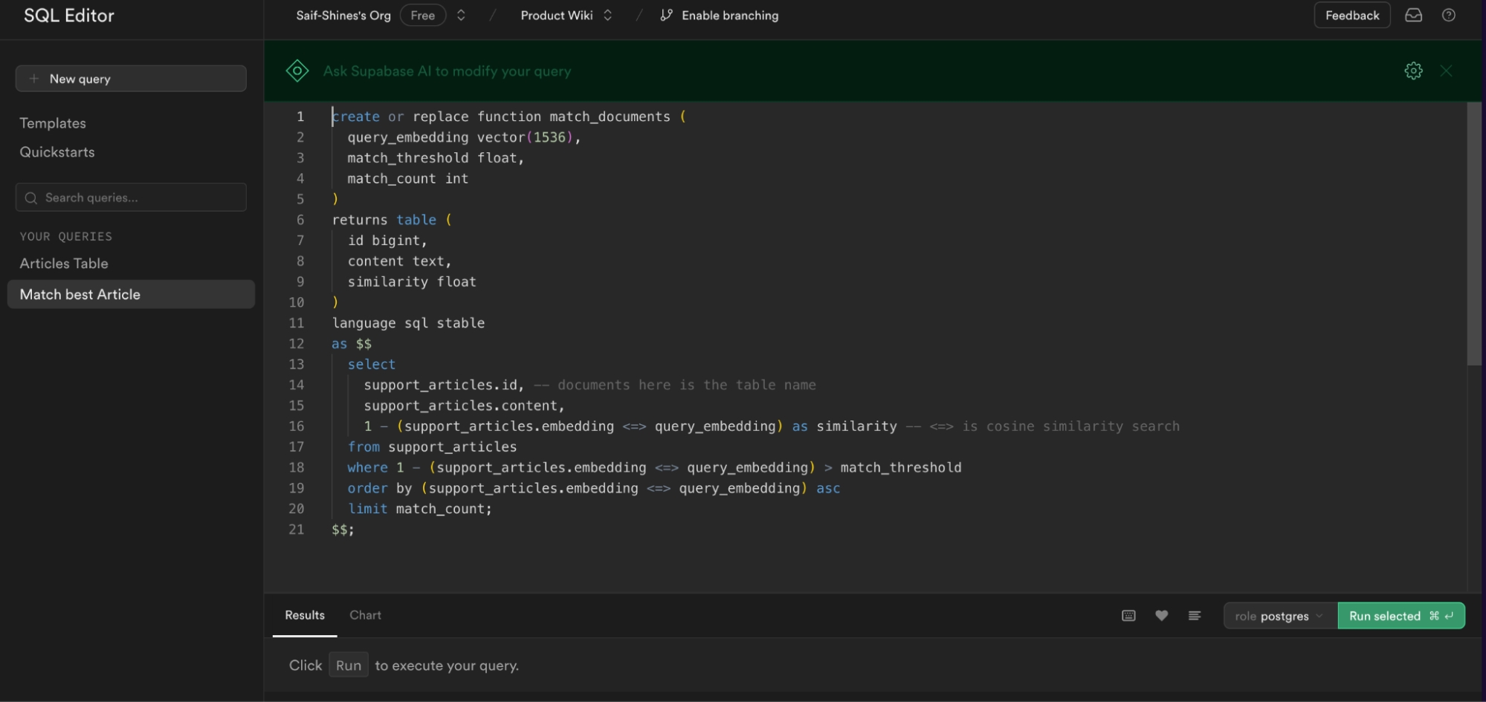
Task: Favorite query with heart icon
Action: (x=1161, y=616)
